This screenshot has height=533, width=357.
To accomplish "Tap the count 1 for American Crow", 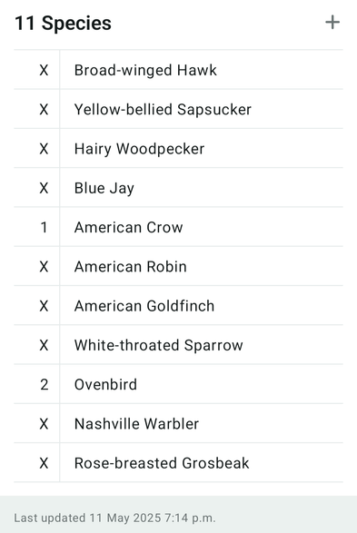I will tap(44, 227).
